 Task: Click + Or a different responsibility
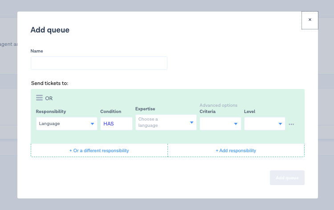[99, 150]
